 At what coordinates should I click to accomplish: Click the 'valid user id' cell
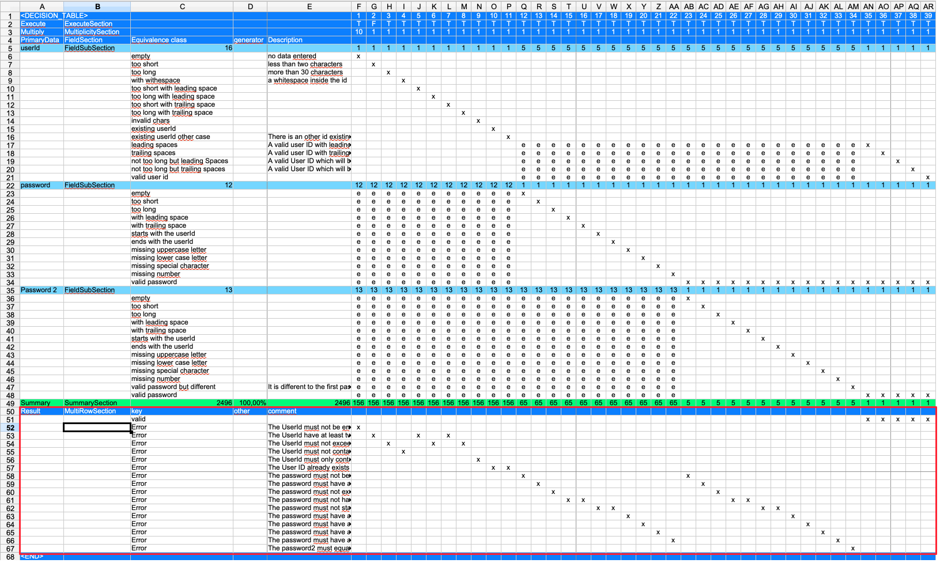pos(182,177)
